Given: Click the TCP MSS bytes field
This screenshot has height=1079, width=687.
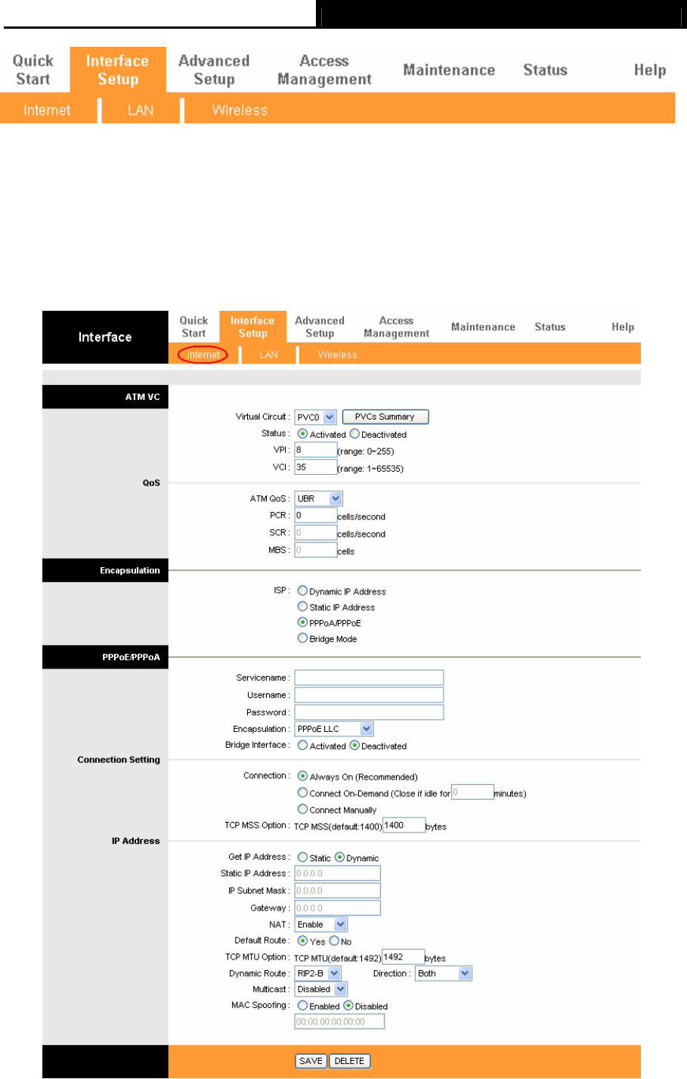Looking at the screenshot, I should pos(404,826).
